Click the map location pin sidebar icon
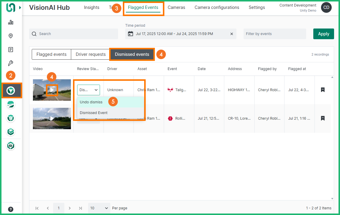The image size is (340, 215). [11, 36]
